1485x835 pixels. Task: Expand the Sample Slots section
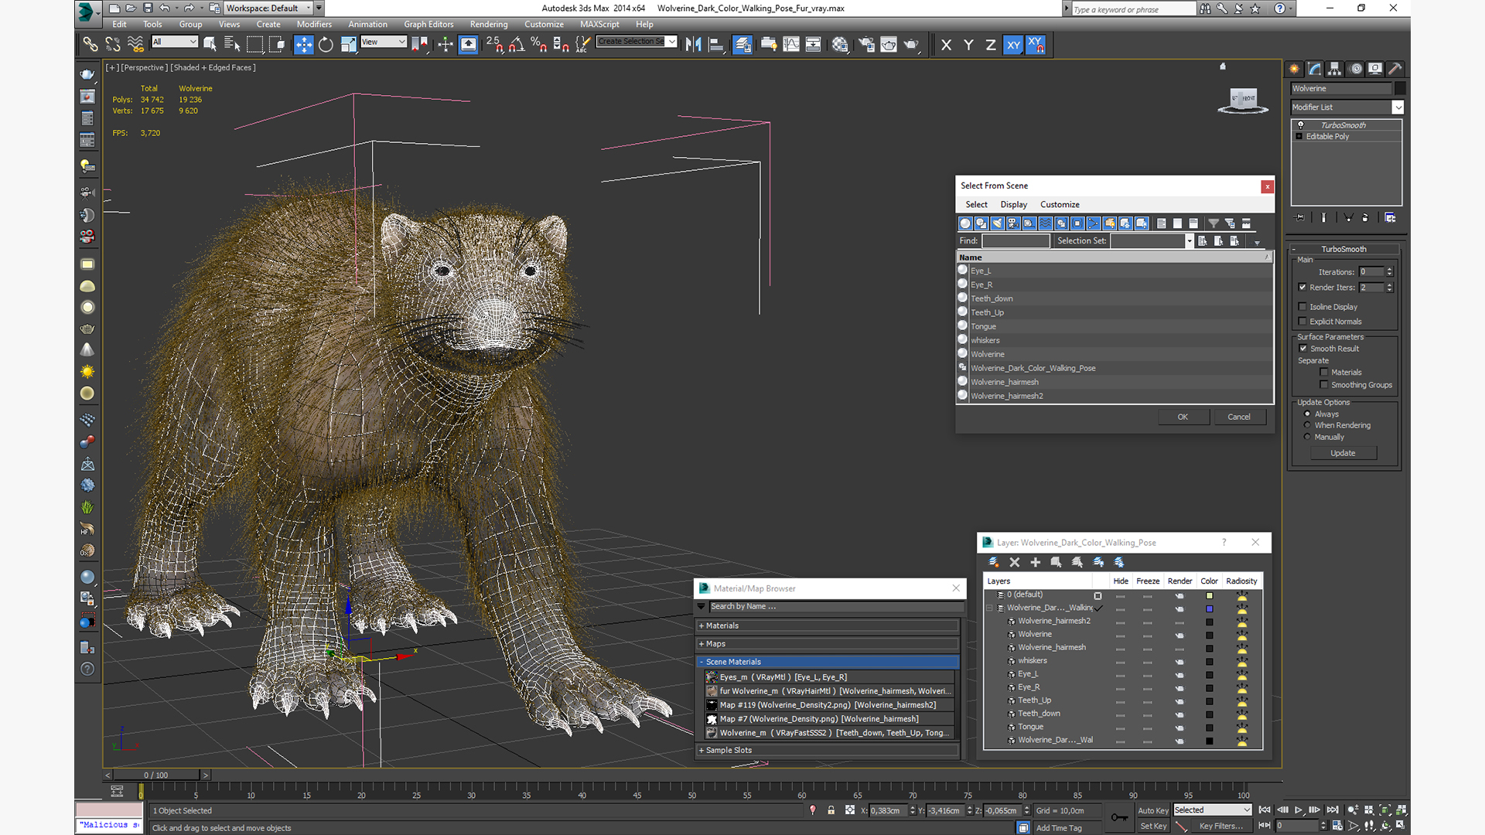click(828, 750)
